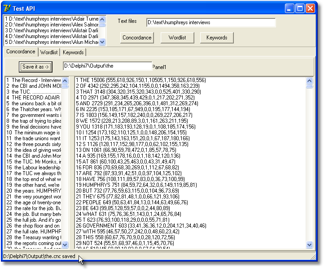Minimize the Test API window
324x271 pixels.
[290, 8]
